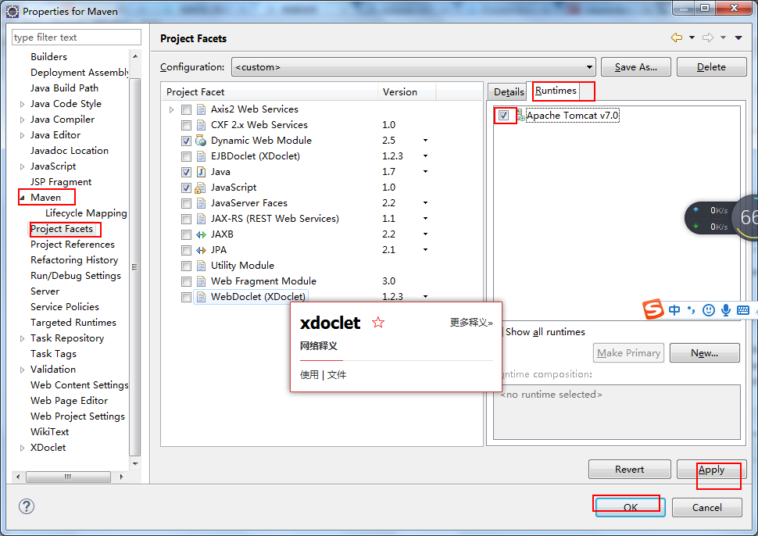758x536 pixels.
Task: Check the WebDoclet (XDoclet) checkbox
Action: click(186, 297)
